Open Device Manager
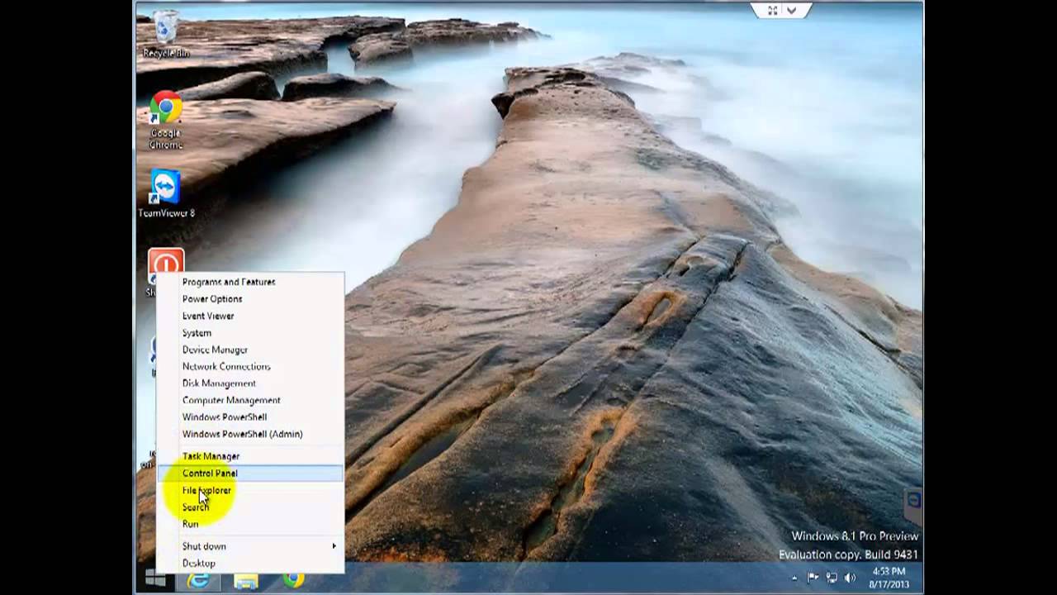1057x595 pixels. 250,350
